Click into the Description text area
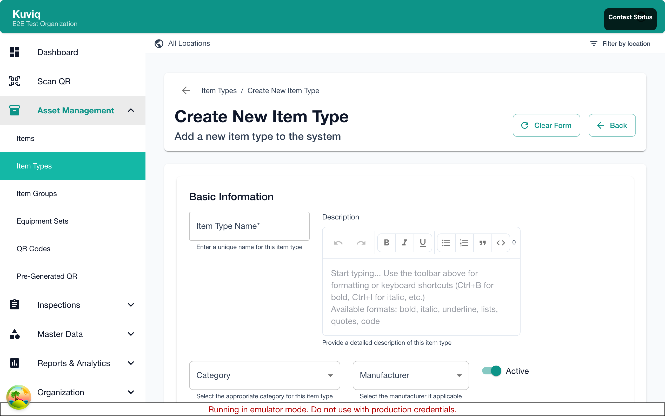Image resolution: width=665 pixels, height=416 pixels. click(x=421, y=297)
